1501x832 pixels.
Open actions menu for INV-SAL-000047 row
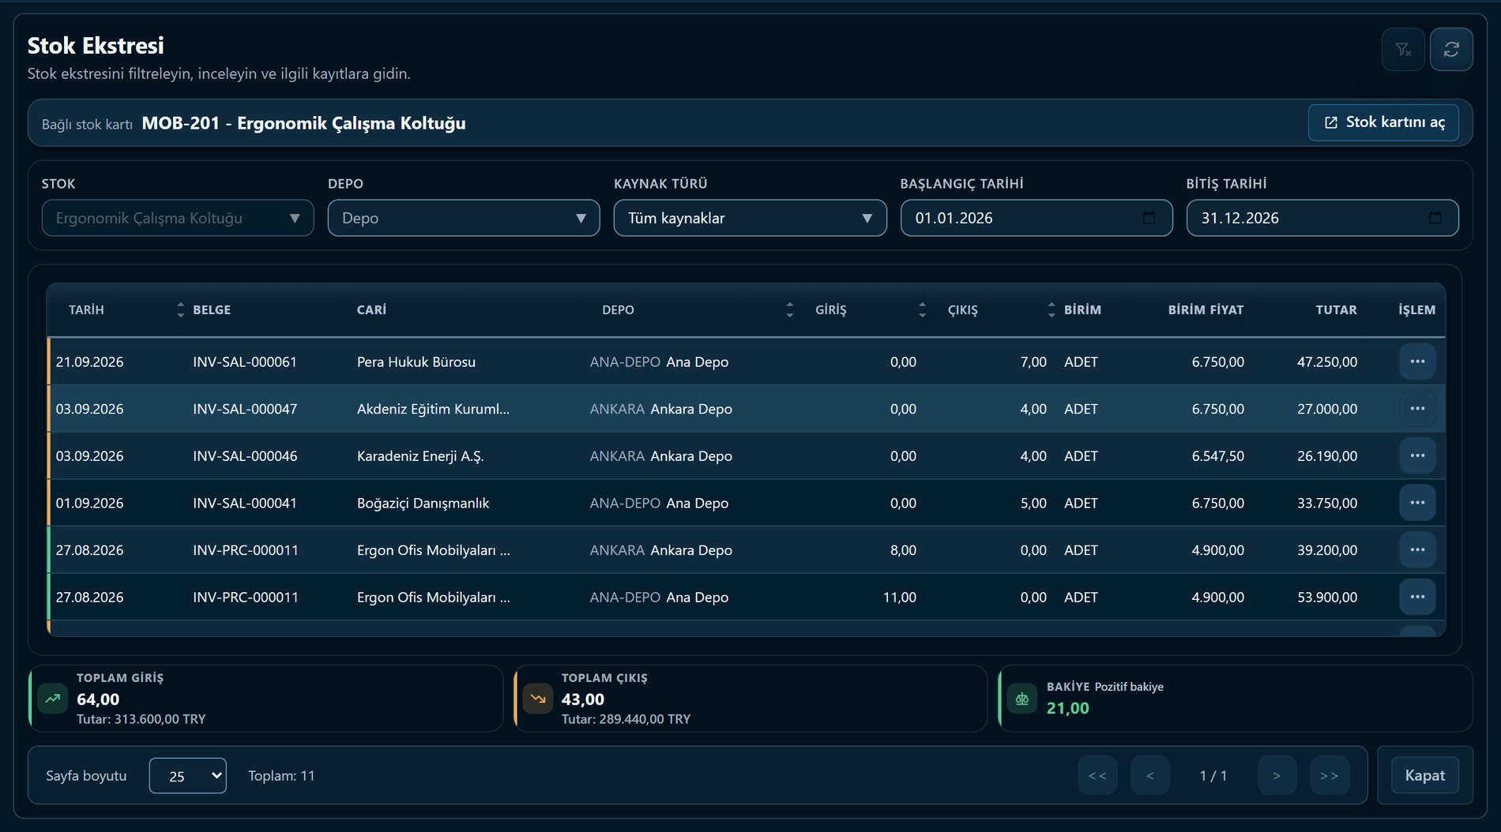[x=1417, y=409]
